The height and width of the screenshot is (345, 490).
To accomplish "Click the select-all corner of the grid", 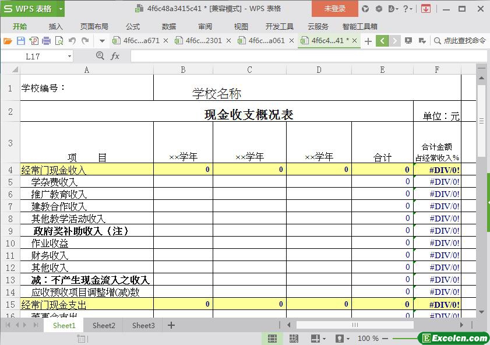I will (x=15, y=69).
